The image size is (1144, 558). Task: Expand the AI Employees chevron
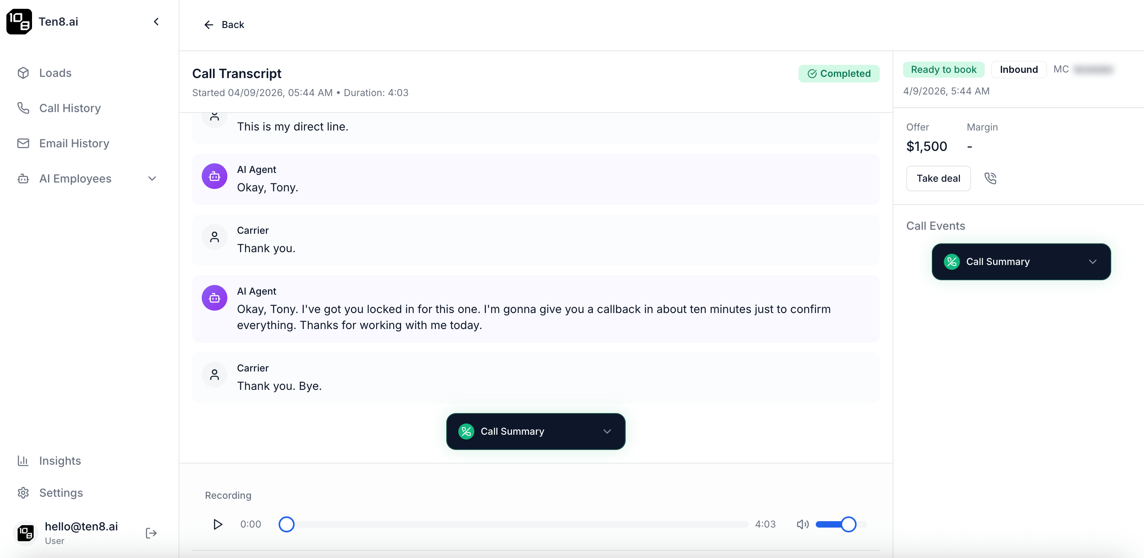click(x=152, y=179)
